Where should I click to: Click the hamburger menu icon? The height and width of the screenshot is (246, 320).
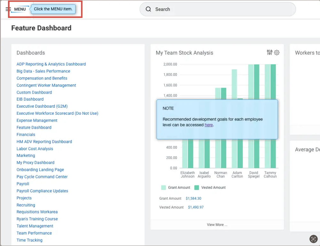coord(8,9)
